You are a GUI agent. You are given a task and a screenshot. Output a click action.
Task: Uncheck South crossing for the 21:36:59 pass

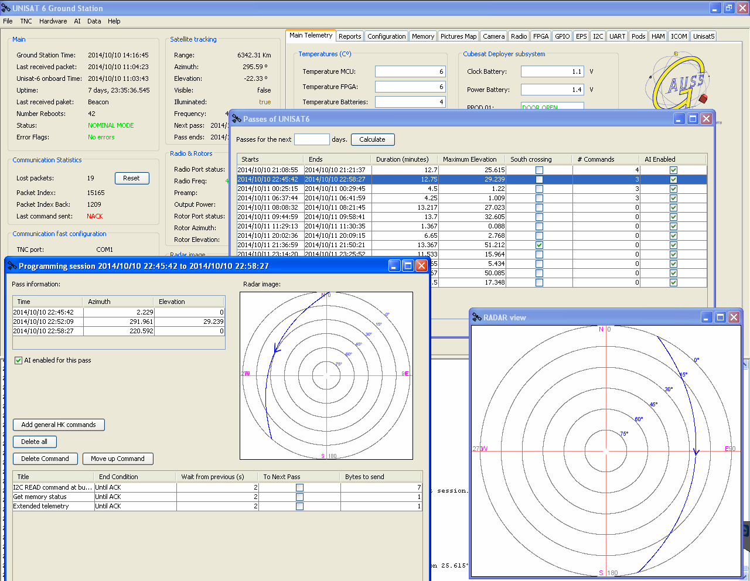tap(539, 245)
